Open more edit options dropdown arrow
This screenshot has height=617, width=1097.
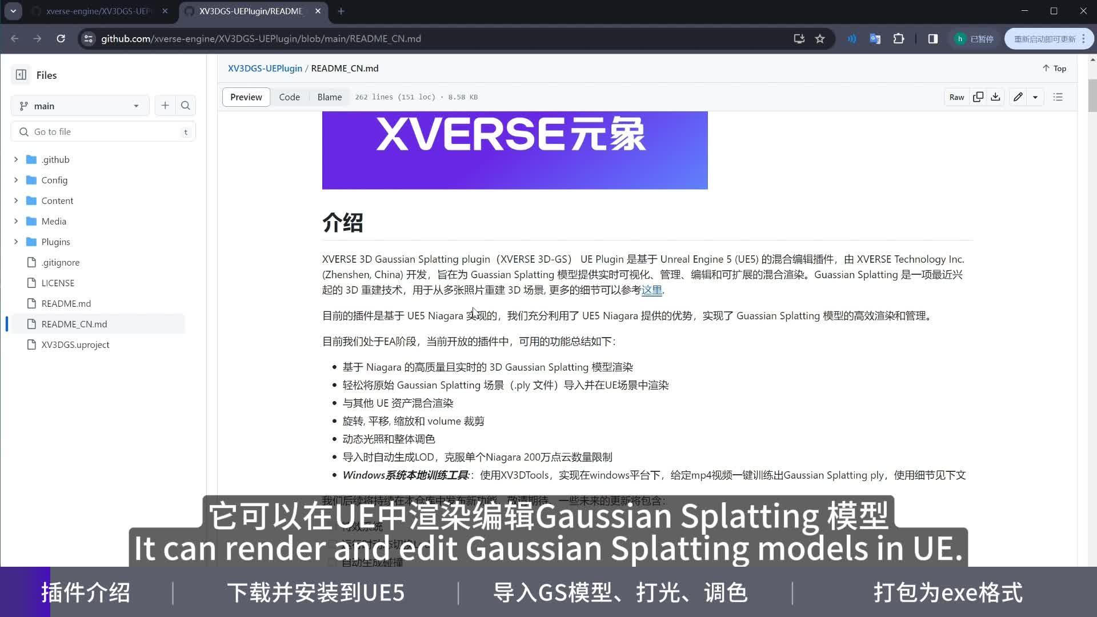(1035, 97)
